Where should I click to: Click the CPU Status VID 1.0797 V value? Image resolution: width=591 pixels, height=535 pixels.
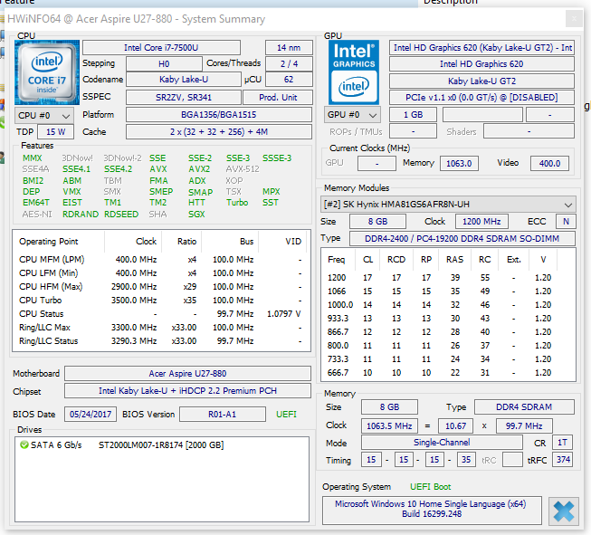[x=284, y=314]
